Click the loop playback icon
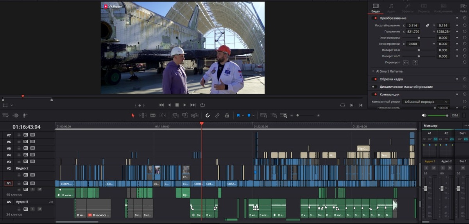The image size is (469, 224). tap(202, 105)
